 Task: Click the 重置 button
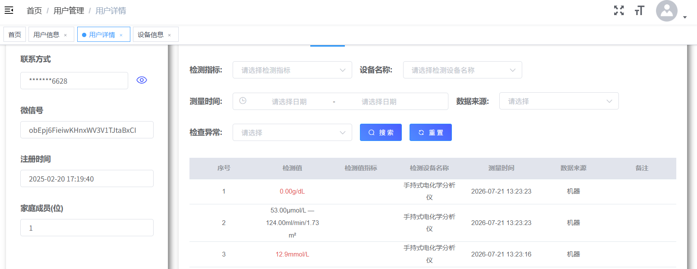coord(431,132)
